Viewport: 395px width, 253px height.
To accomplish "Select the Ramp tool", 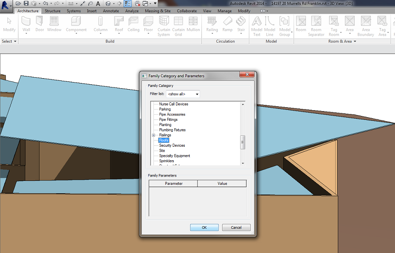I will click(x=227, y=24).
